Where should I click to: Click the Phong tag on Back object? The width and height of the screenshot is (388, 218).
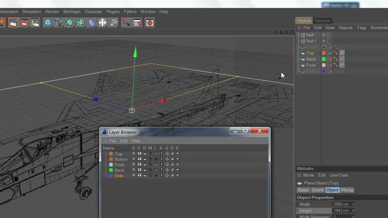tap(336, 59)
